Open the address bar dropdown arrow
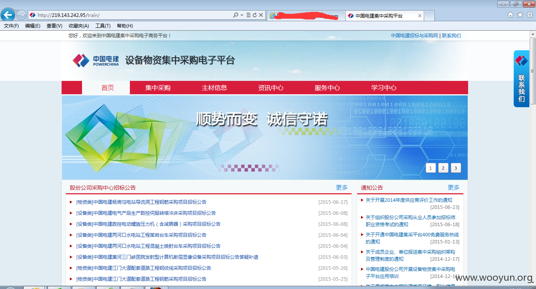The height and width of the screenshot is (289, 536). 242,15
